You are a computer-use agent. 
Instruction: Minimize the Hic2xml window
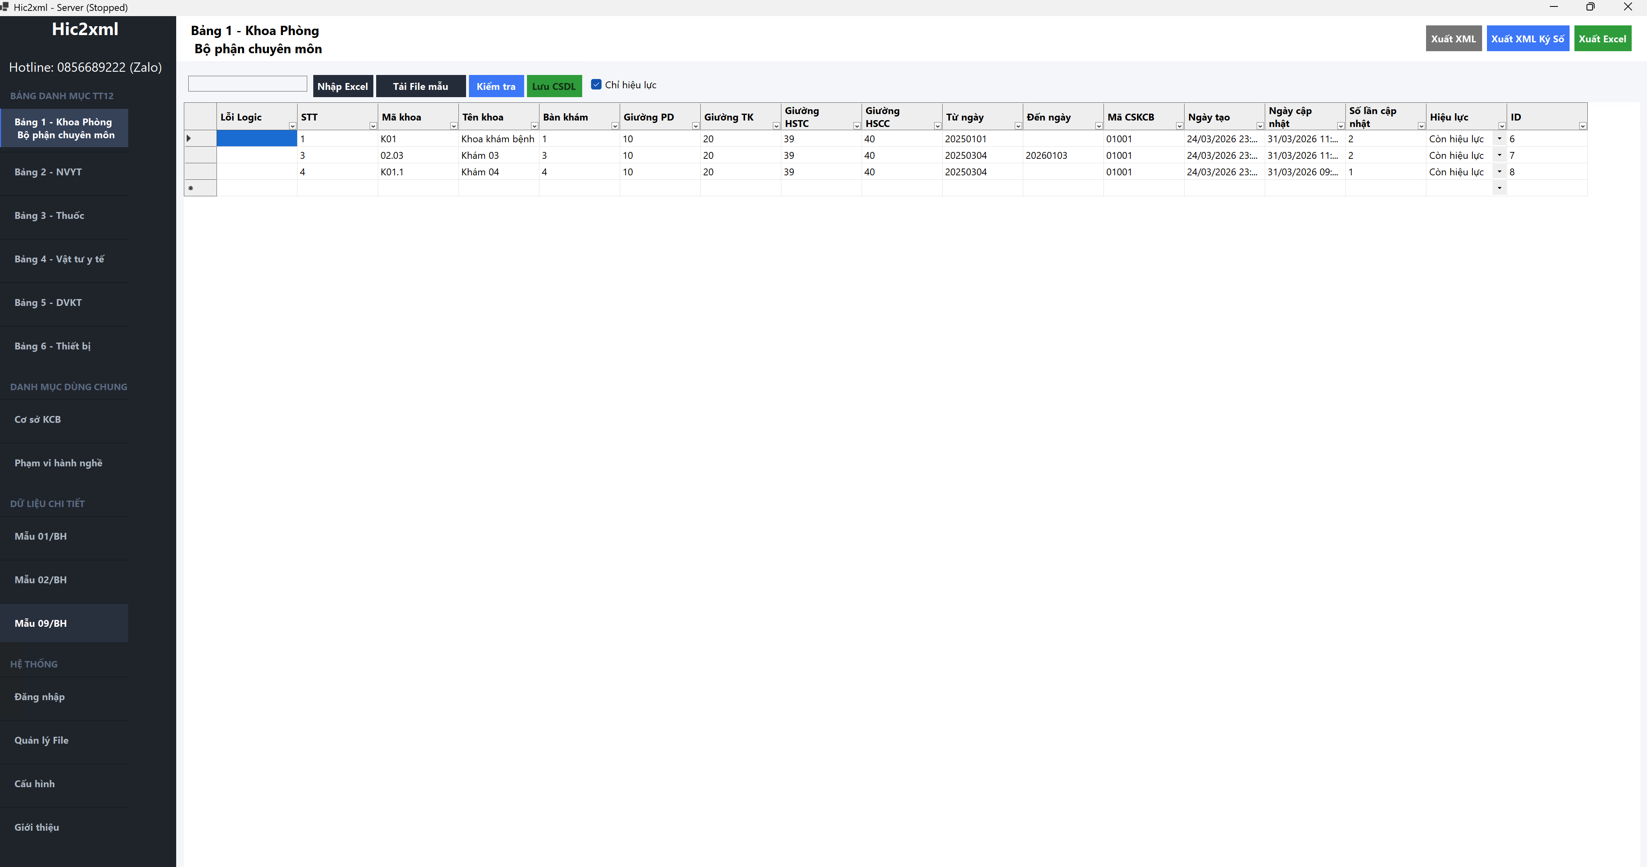pos(1553,7)
